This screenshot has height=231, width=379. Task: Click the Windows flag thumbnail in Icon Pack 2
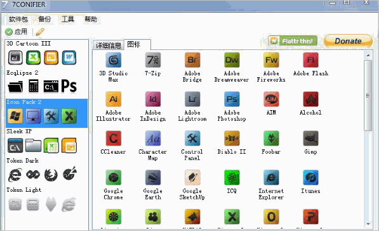[15, 116]
